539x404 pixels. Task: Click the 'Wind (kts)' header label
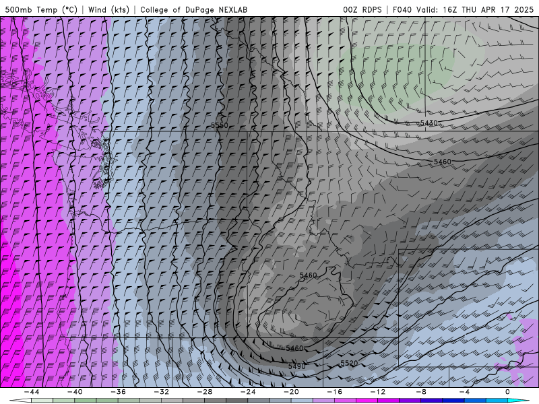108,9
